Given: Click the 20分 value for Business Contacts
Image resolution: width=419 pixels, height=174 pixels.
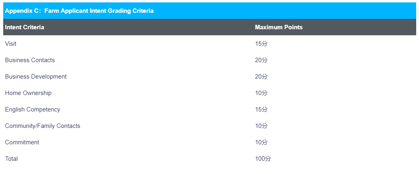Looking at the screenshot, I should click(x=261, y=60).
